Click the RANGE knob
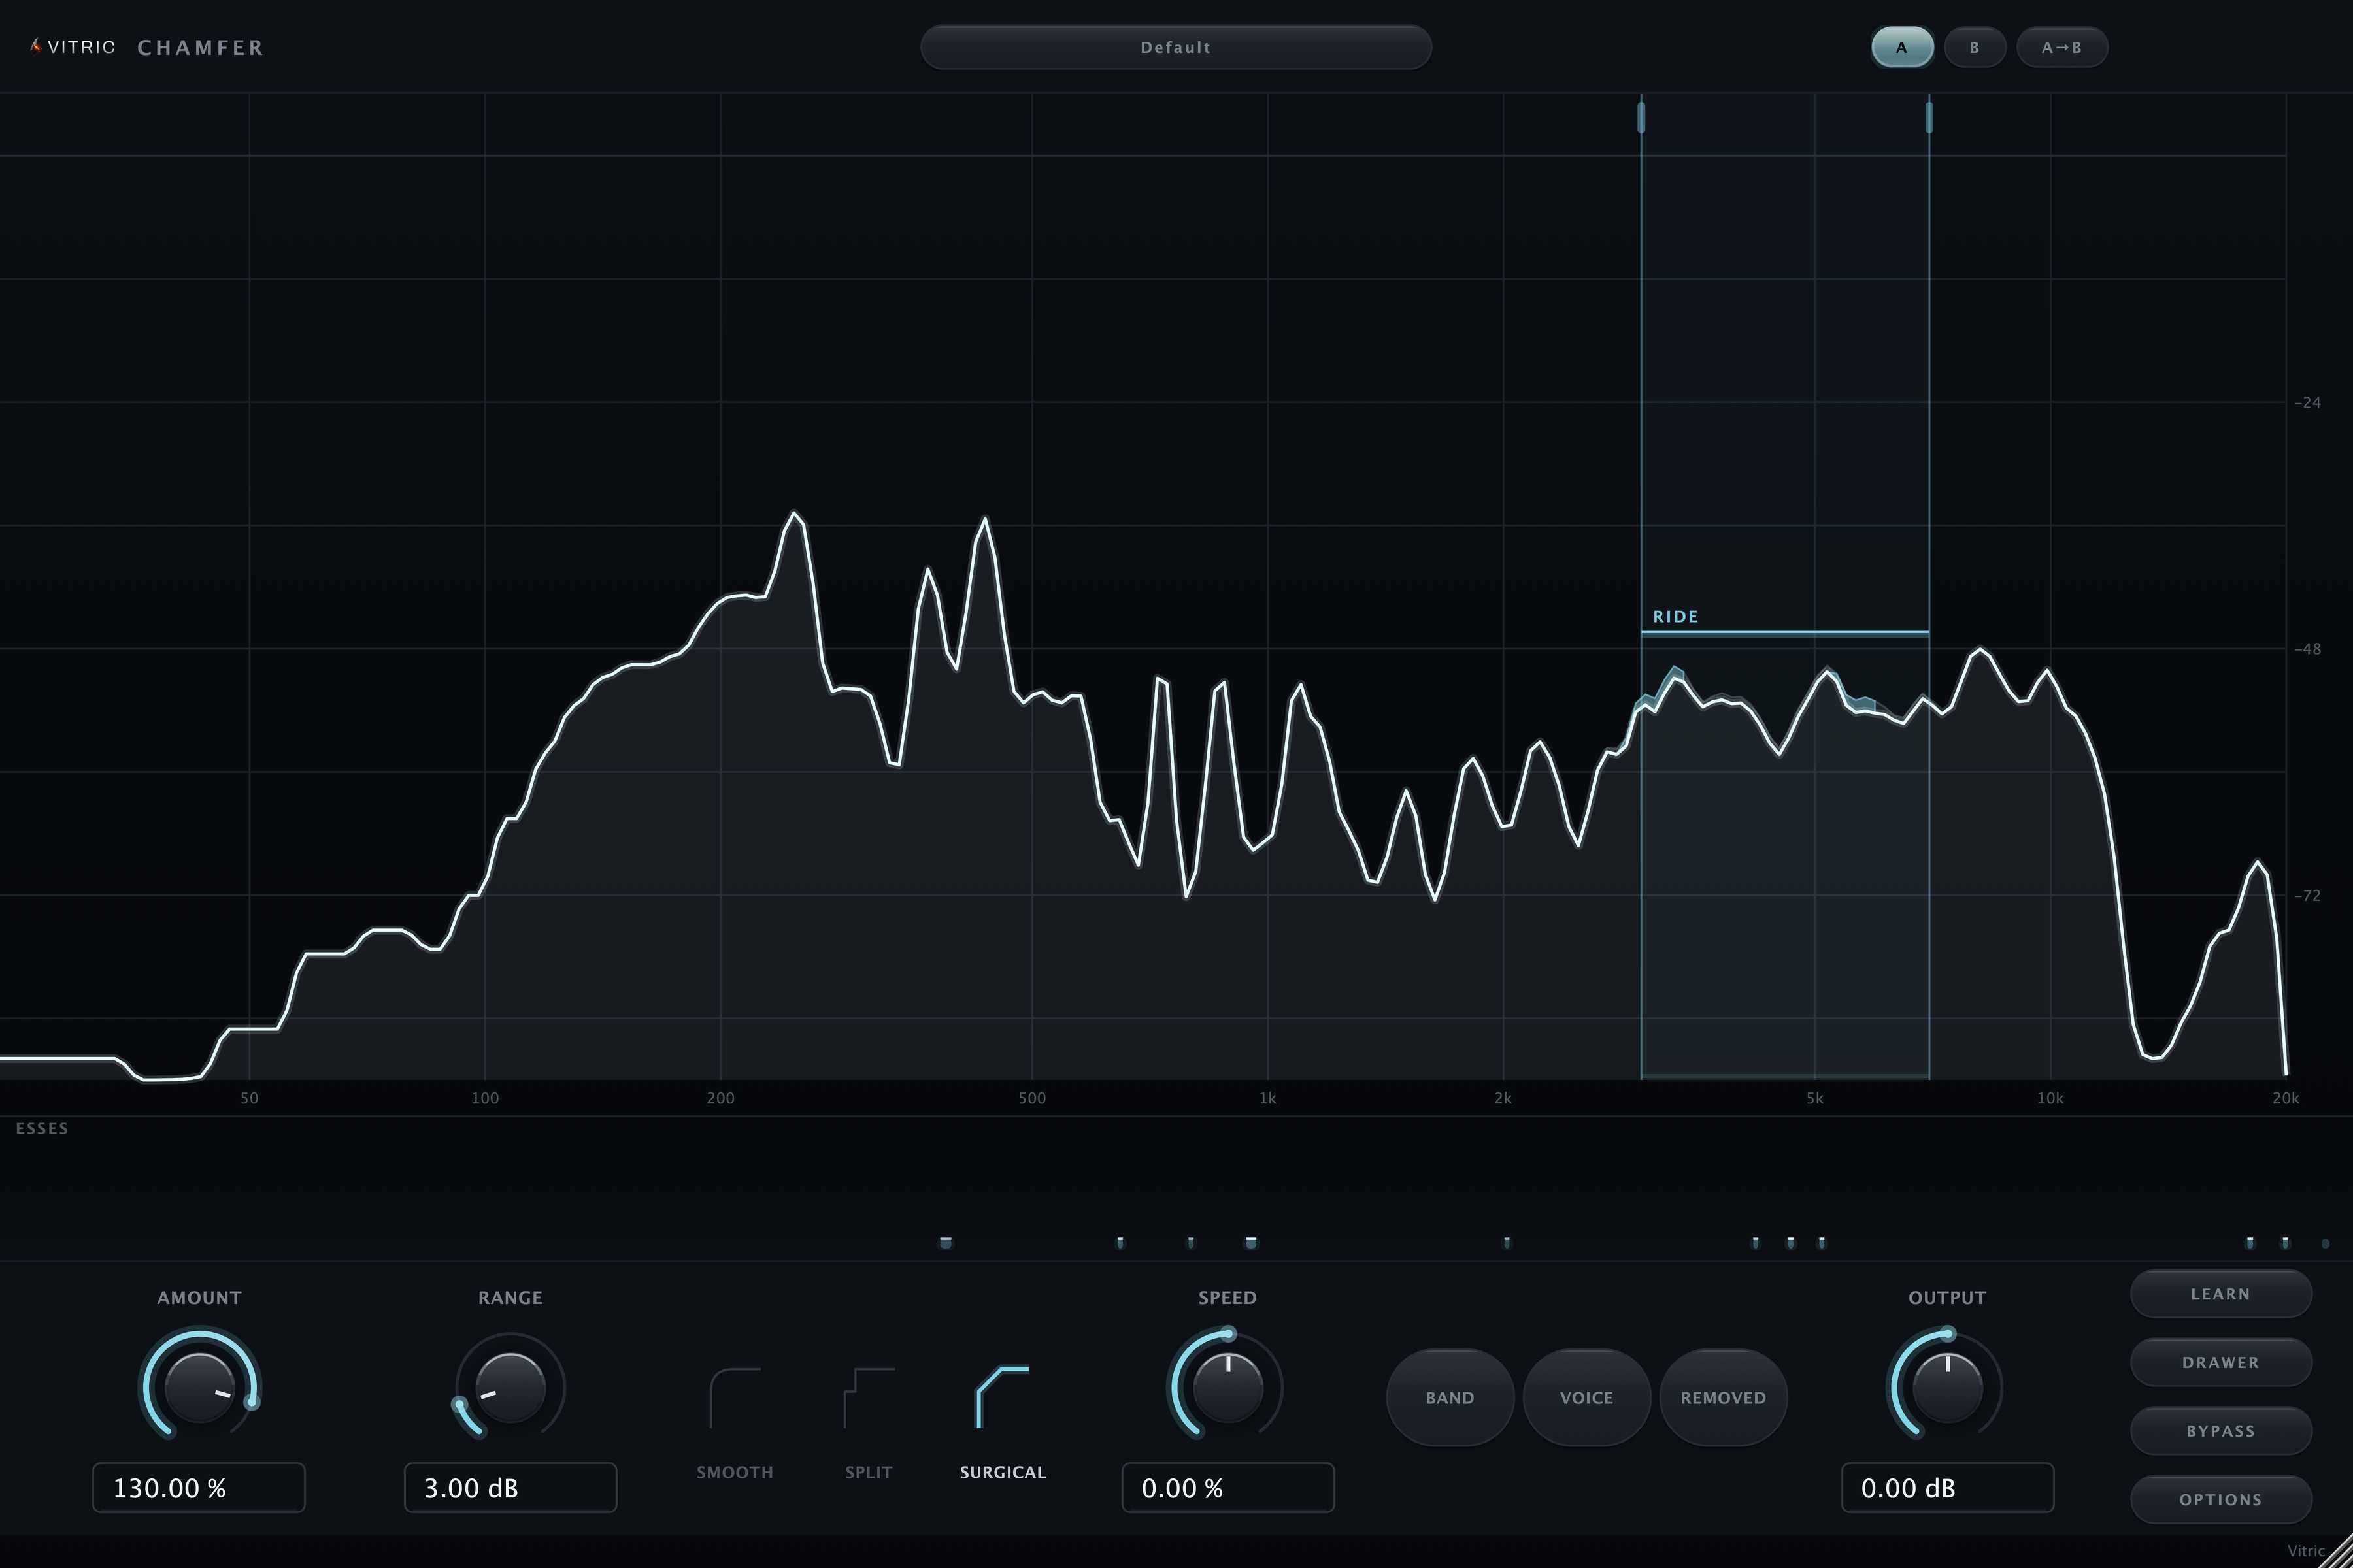This screenshot has height=1568, width=2353. [510, 1387]
